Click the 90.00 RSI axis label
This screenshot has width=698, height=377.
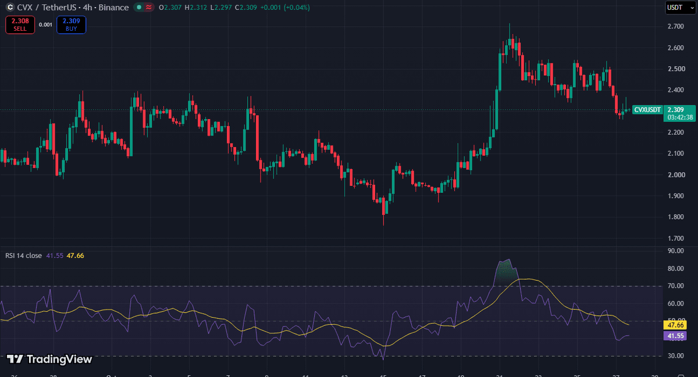pos(675,251)
